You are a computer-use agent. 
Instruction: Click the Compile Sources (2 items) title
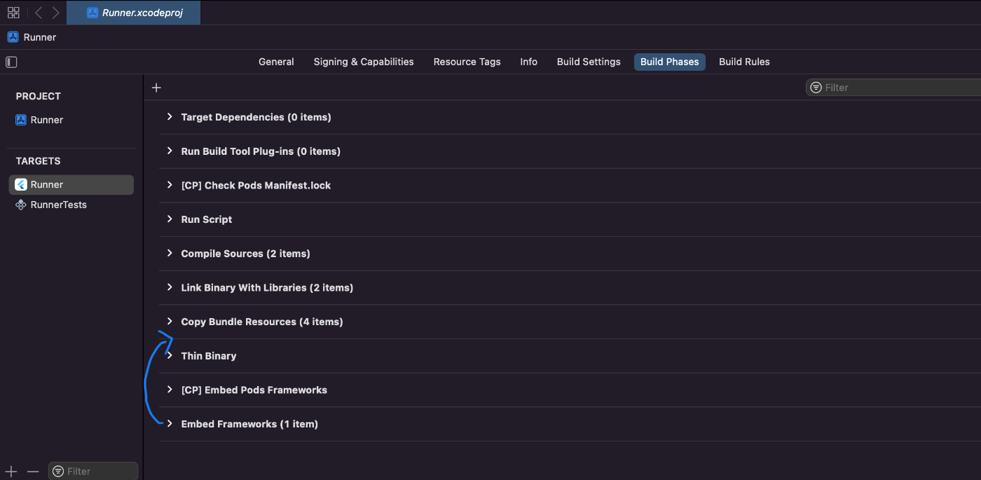tap(245, 254)
